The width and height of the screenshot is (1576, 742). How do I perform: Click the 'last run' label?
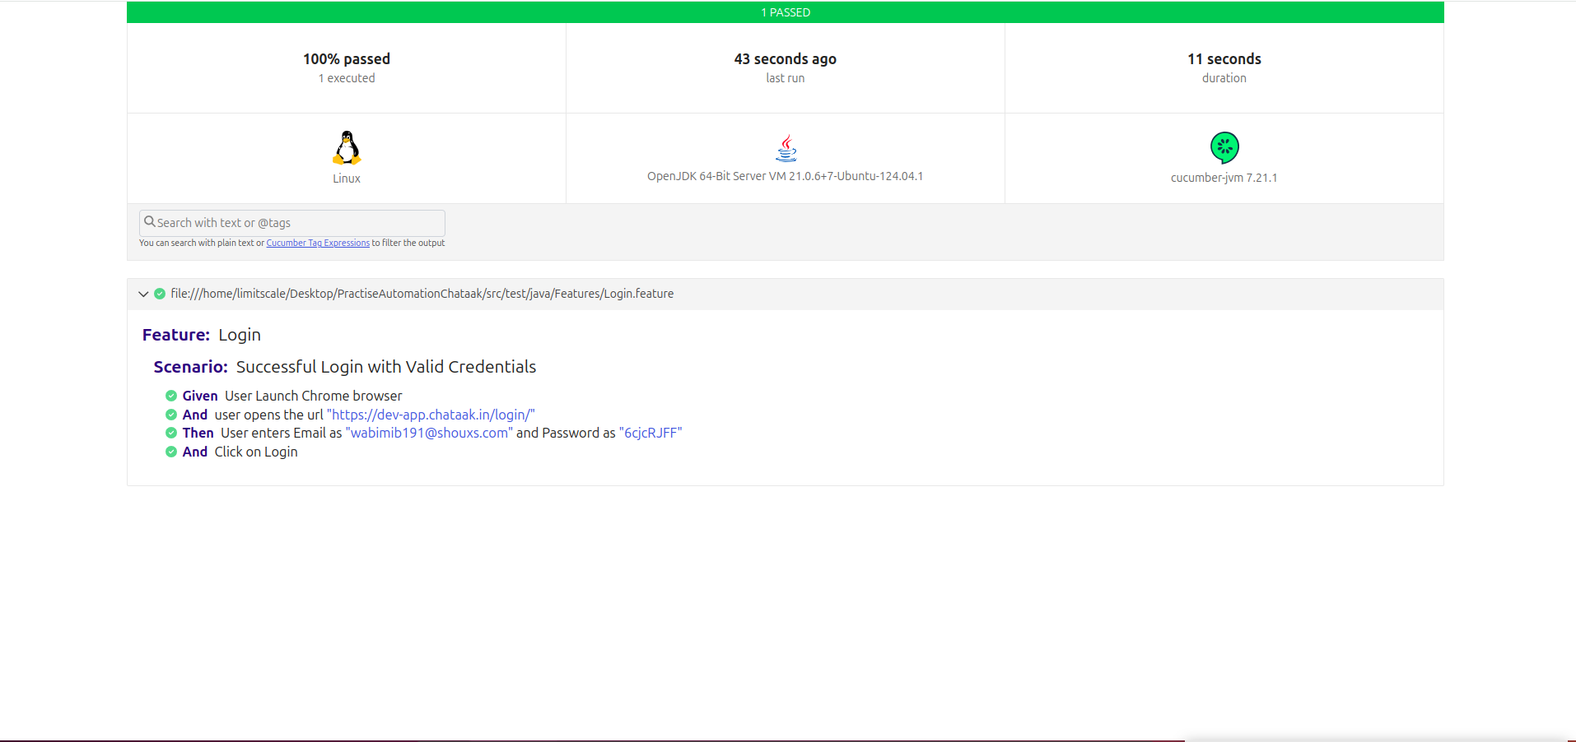pyautogui.click(x=786, y=78)
